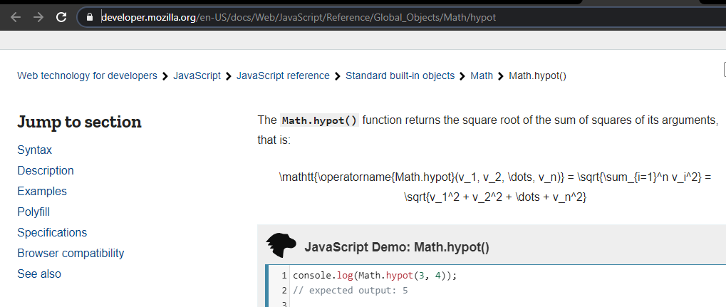Open the JavaScript breadcrumb link

tap(197, 76)
